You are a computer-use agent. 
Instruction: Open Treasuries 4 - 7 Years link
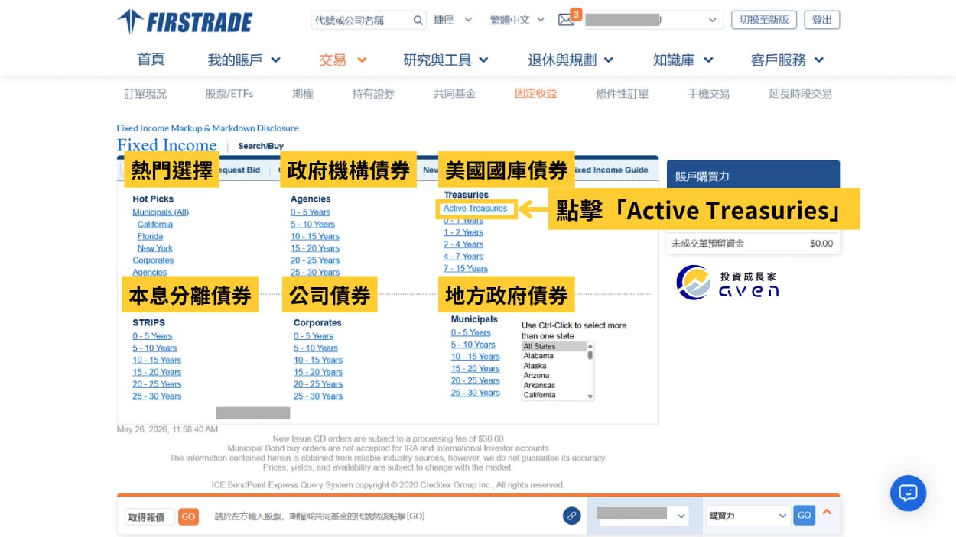tap(463, 257)
